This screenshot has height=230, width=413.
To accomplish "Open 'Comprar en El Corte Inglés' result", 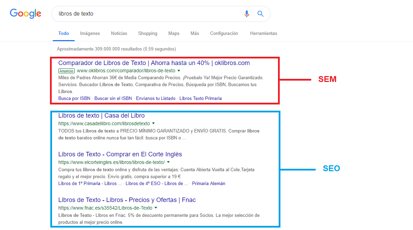I will click(x=120, y=154).
